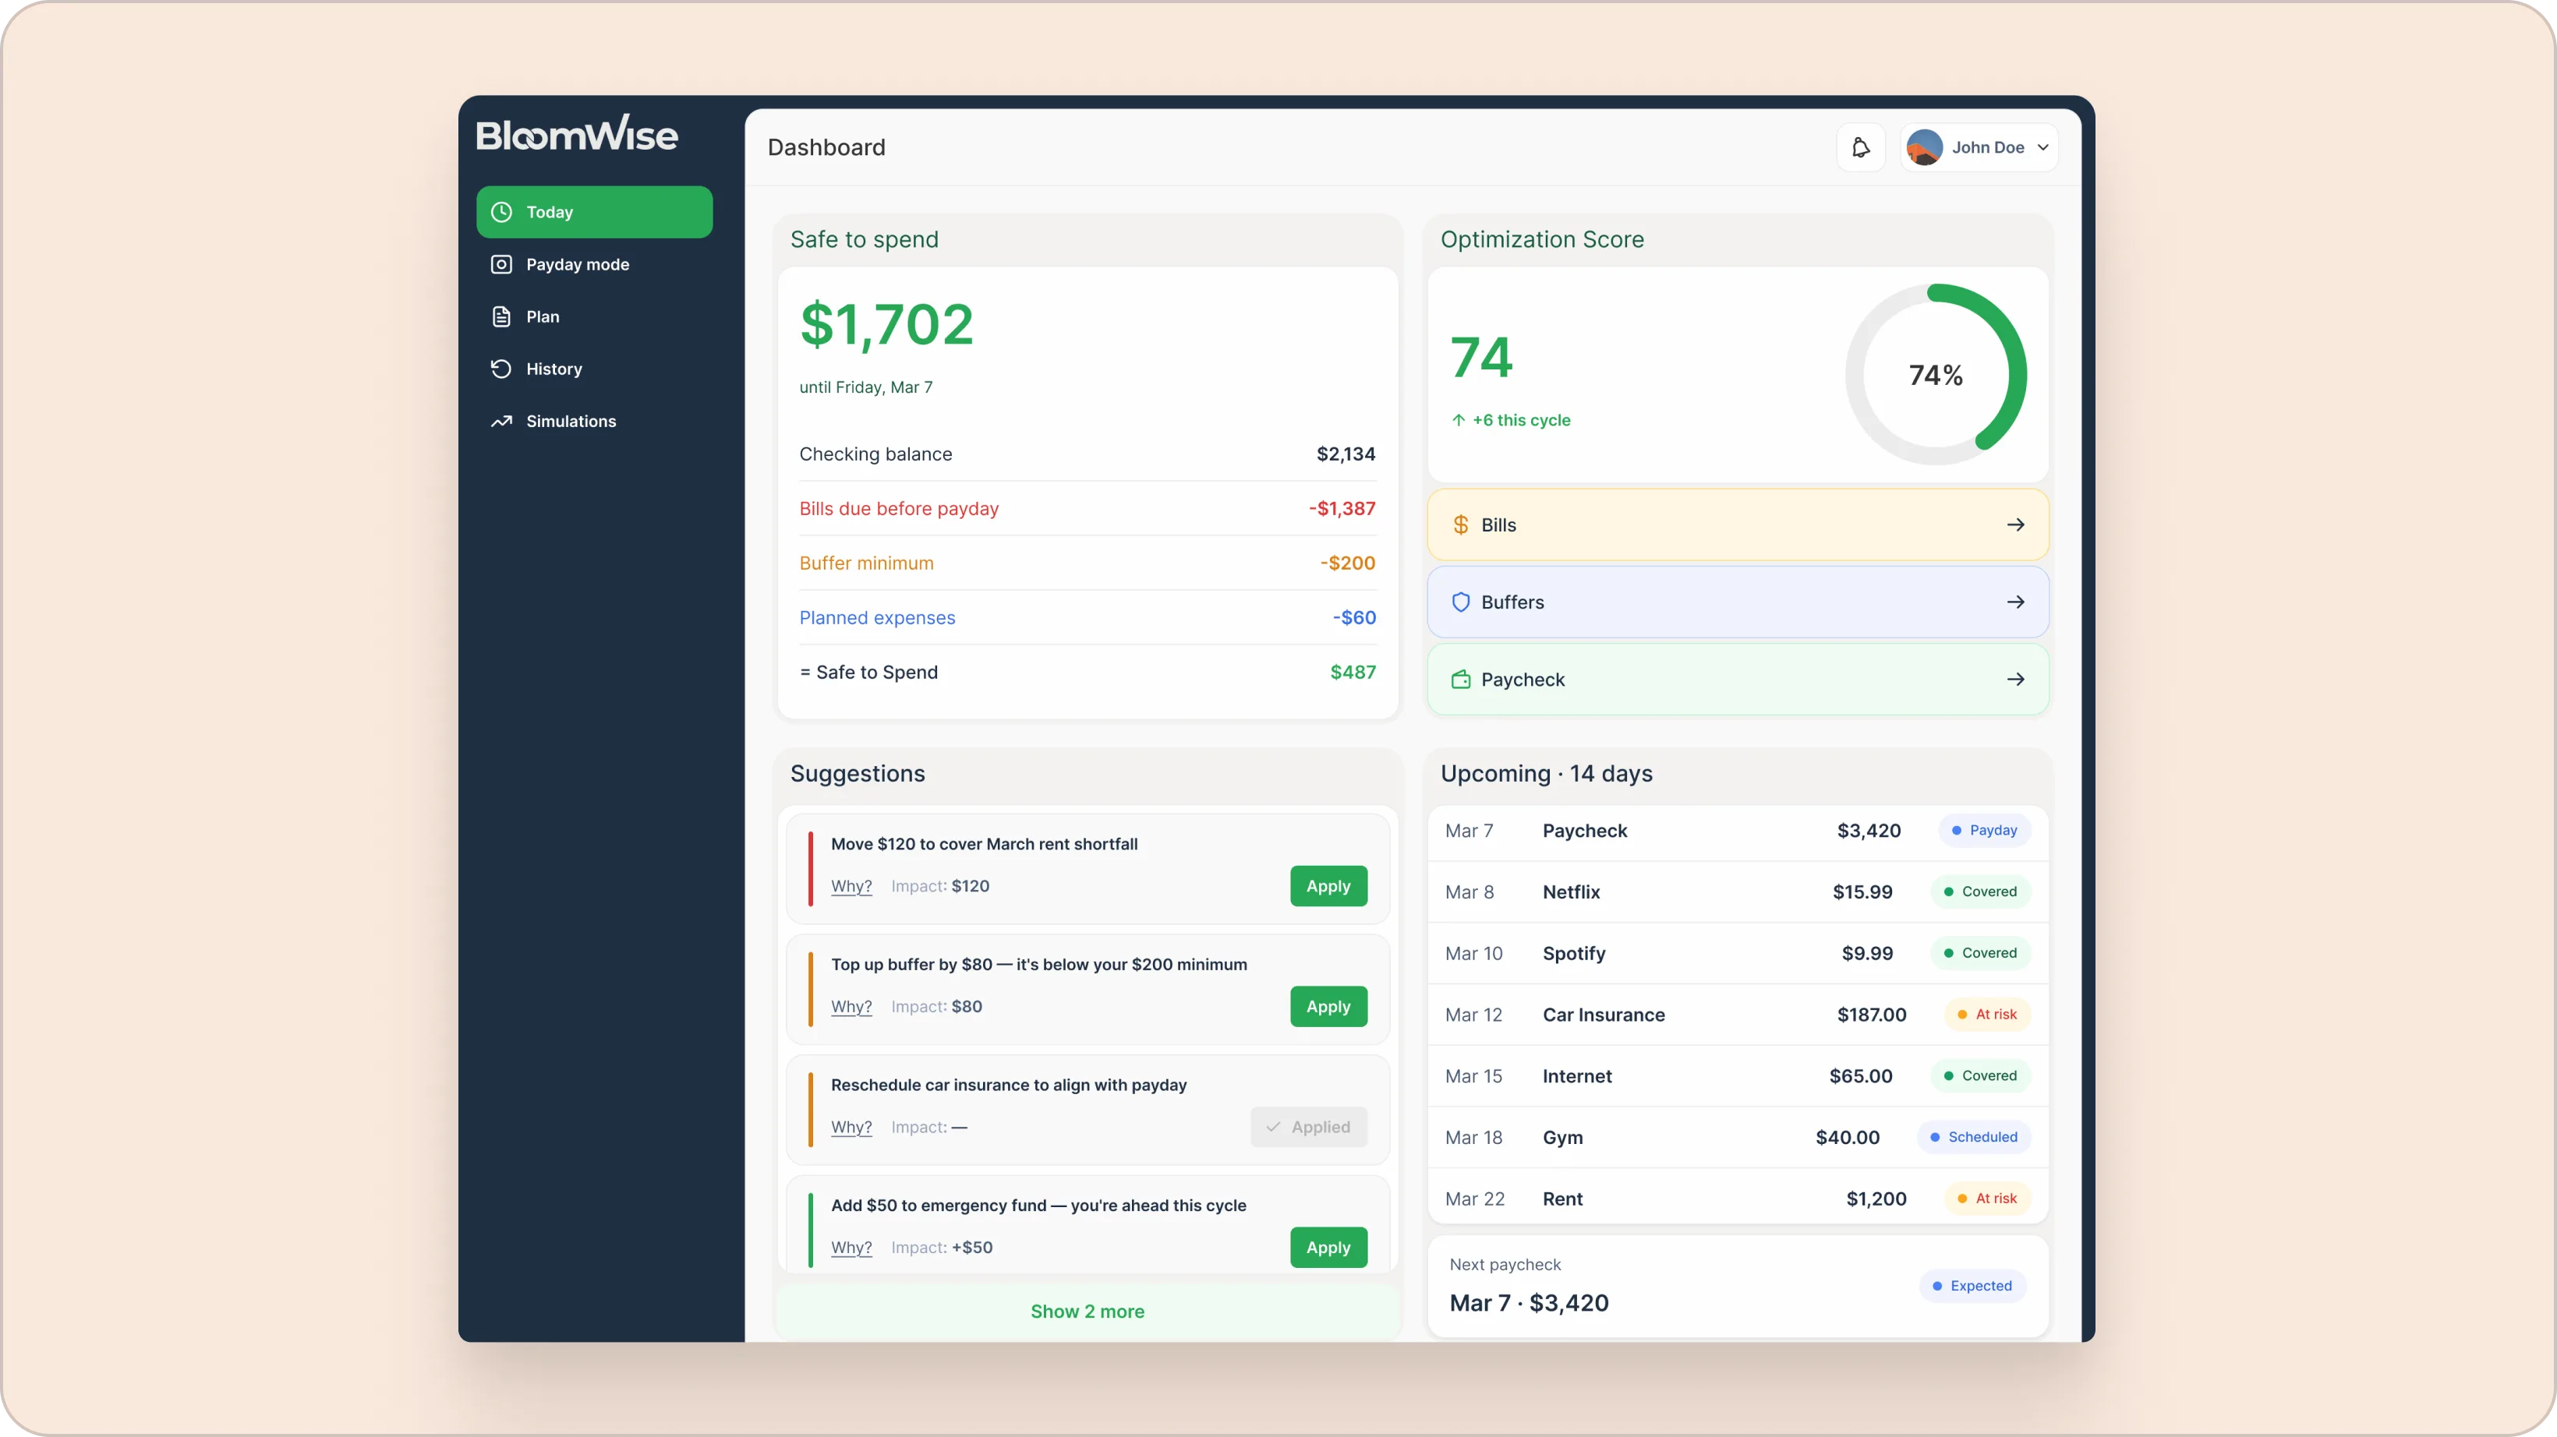This screenshot has height=1437, width=2557.
Task: Select the Spotify upcoming bill
Action: coord(1737,953)
